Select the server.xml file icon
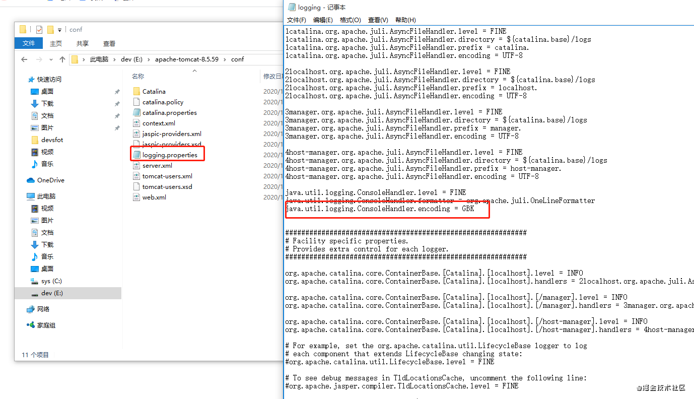 click(136, 165)
